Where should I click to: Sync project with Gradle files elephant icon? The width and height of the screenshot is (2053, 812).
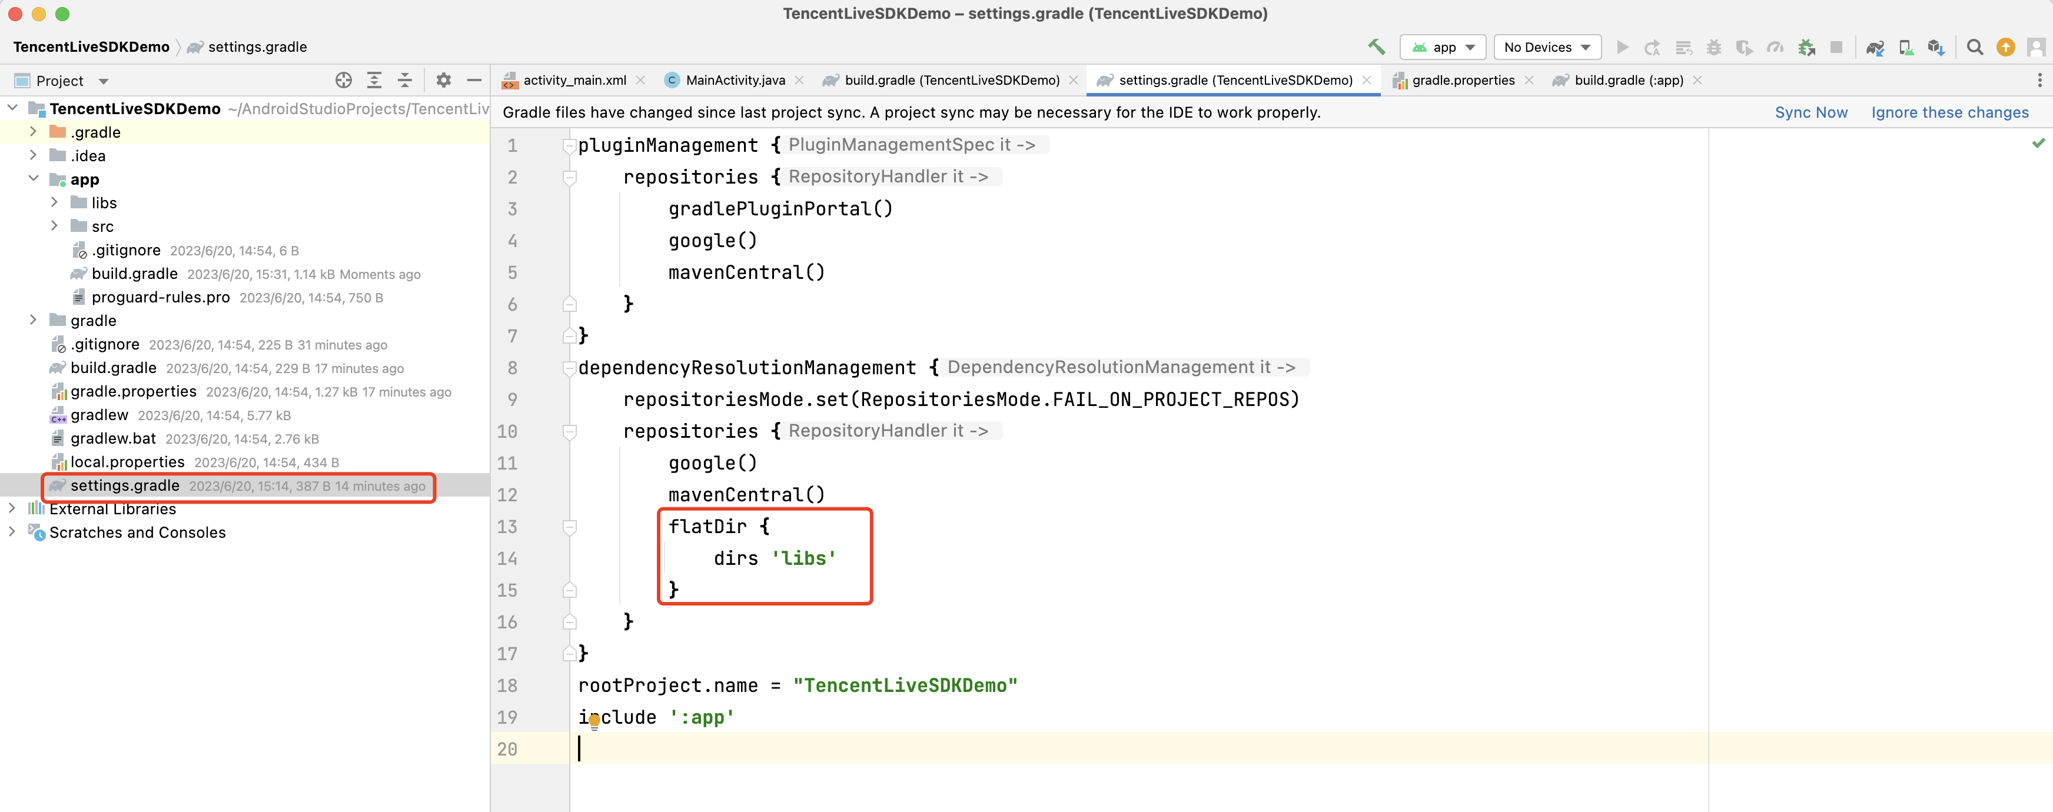click(x=1875, y=48)
